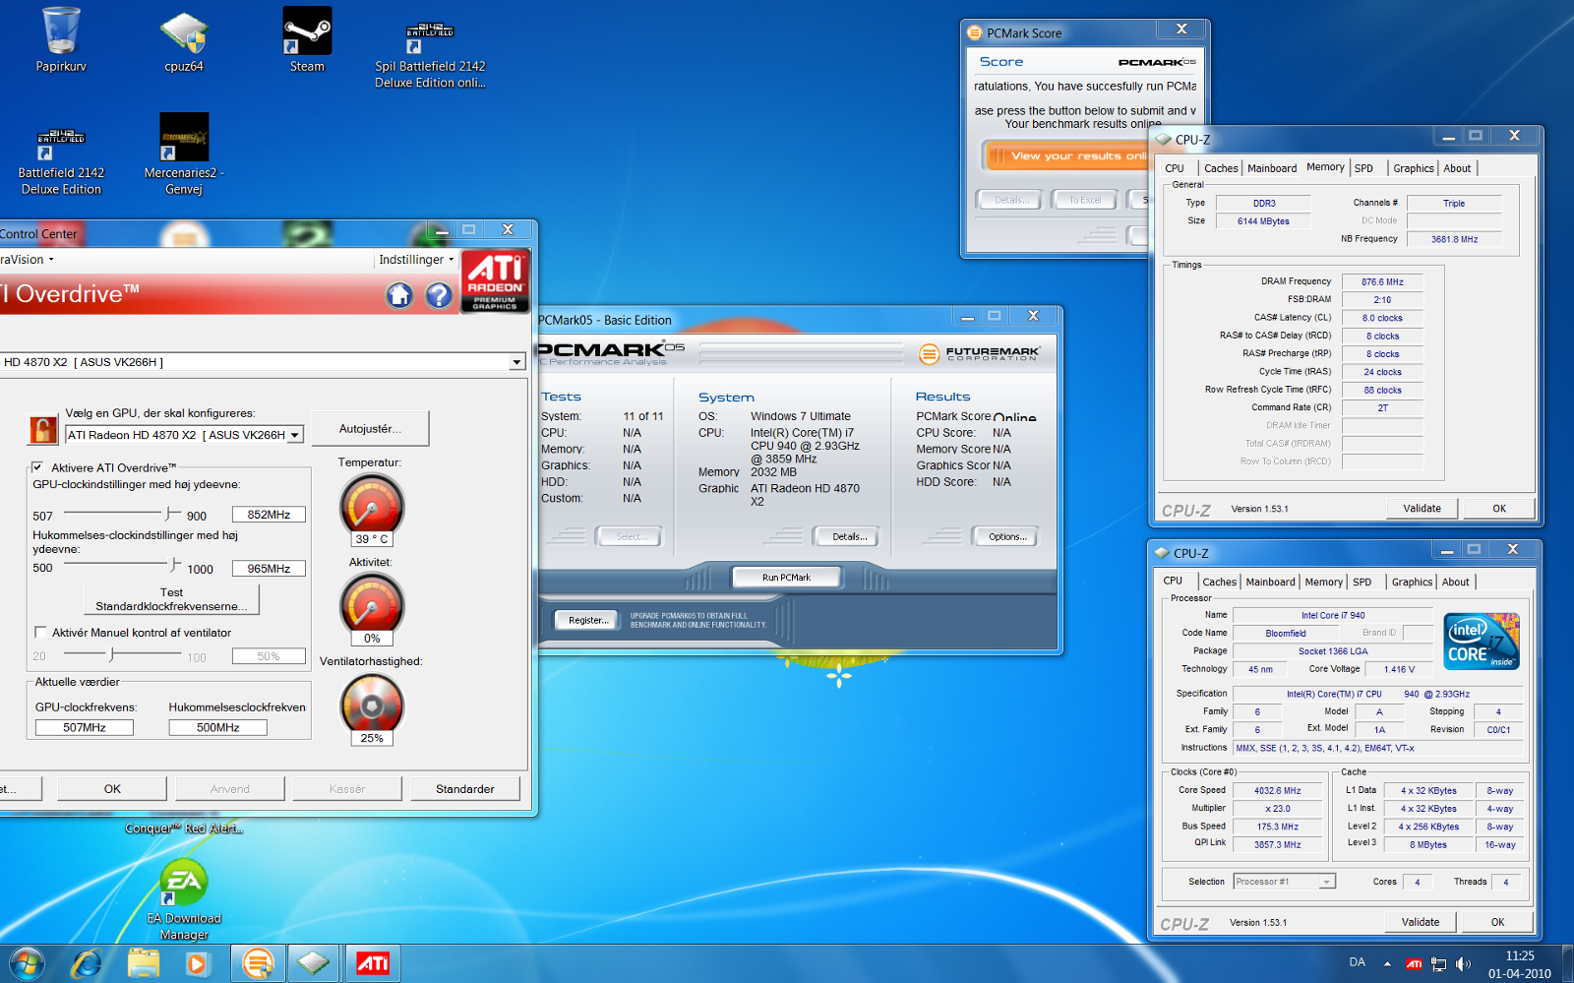
Task: Click Core Speed 4032.6 MHz value
Action: (1277, 790)
